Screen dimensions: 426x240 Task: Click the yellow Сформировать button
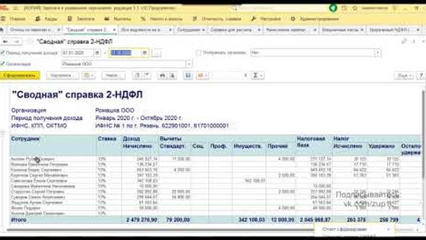coord(20,76)
